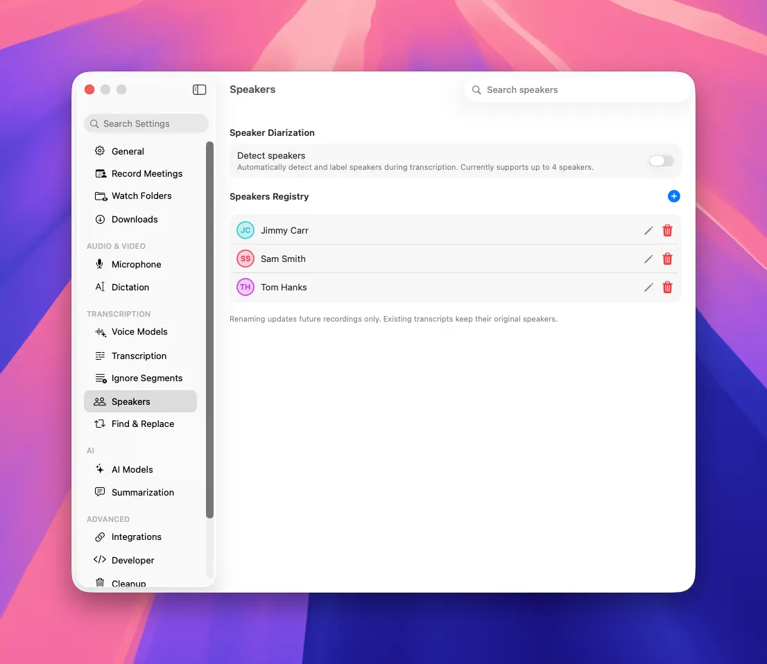The image size is (767, 664).
Task: Click the TH avatar for Tom Hanks
Action: pos(245,286)
